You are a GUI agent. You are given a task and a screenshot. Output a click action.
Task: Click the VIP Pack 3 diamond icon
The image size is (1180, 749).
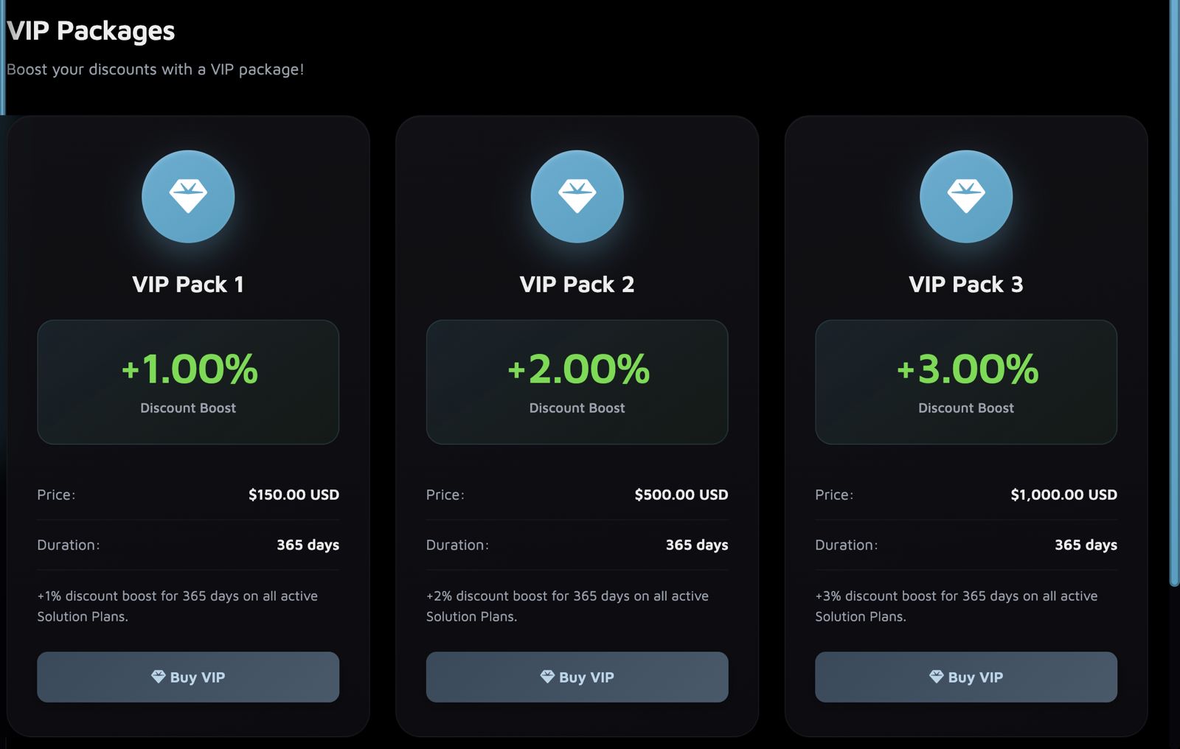[965, 196]
